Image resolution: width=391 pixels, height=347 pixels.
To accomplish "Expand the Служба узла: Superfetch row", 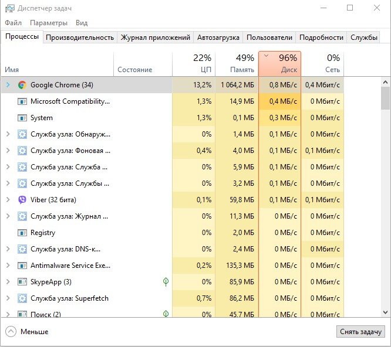I will pyautogui.click(x=8, y=298).
